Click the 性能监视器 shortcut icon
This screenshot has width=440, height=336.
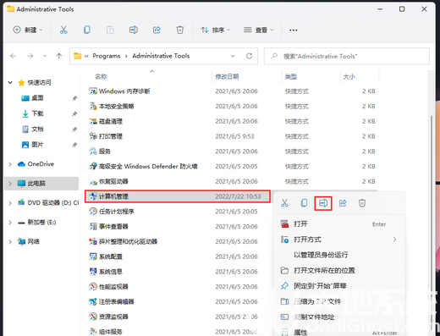point(93,286)
